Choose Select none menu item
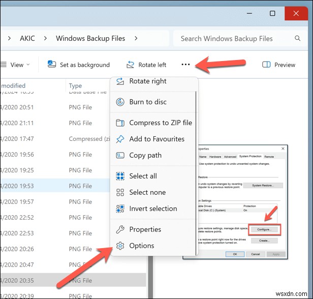This screenshot has width=313, height=299. pyautogui.click(x=153, y=193)
